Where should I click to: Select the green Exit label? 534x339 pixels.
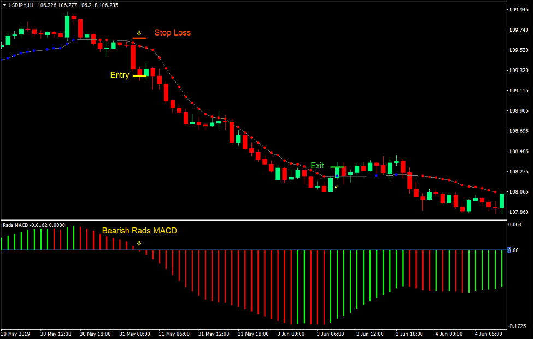coord(318,166)
